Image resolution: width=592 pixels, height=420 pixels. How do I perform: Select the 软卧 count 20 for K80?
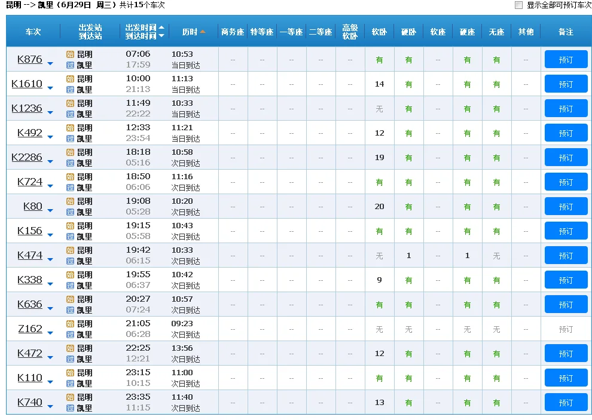coord(379,207)
